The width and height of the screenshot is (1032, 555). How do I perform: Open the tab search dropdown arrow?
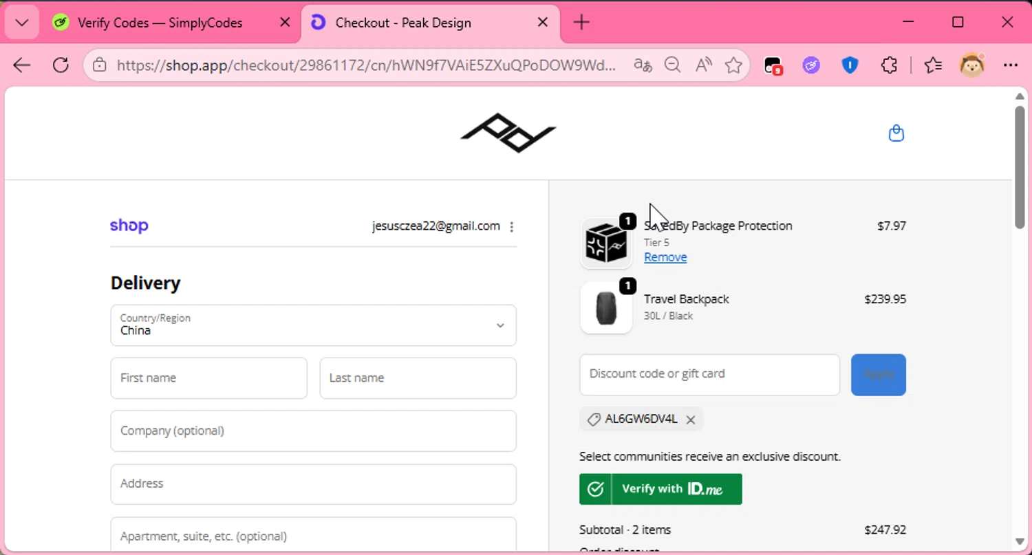tap(21, 23)
